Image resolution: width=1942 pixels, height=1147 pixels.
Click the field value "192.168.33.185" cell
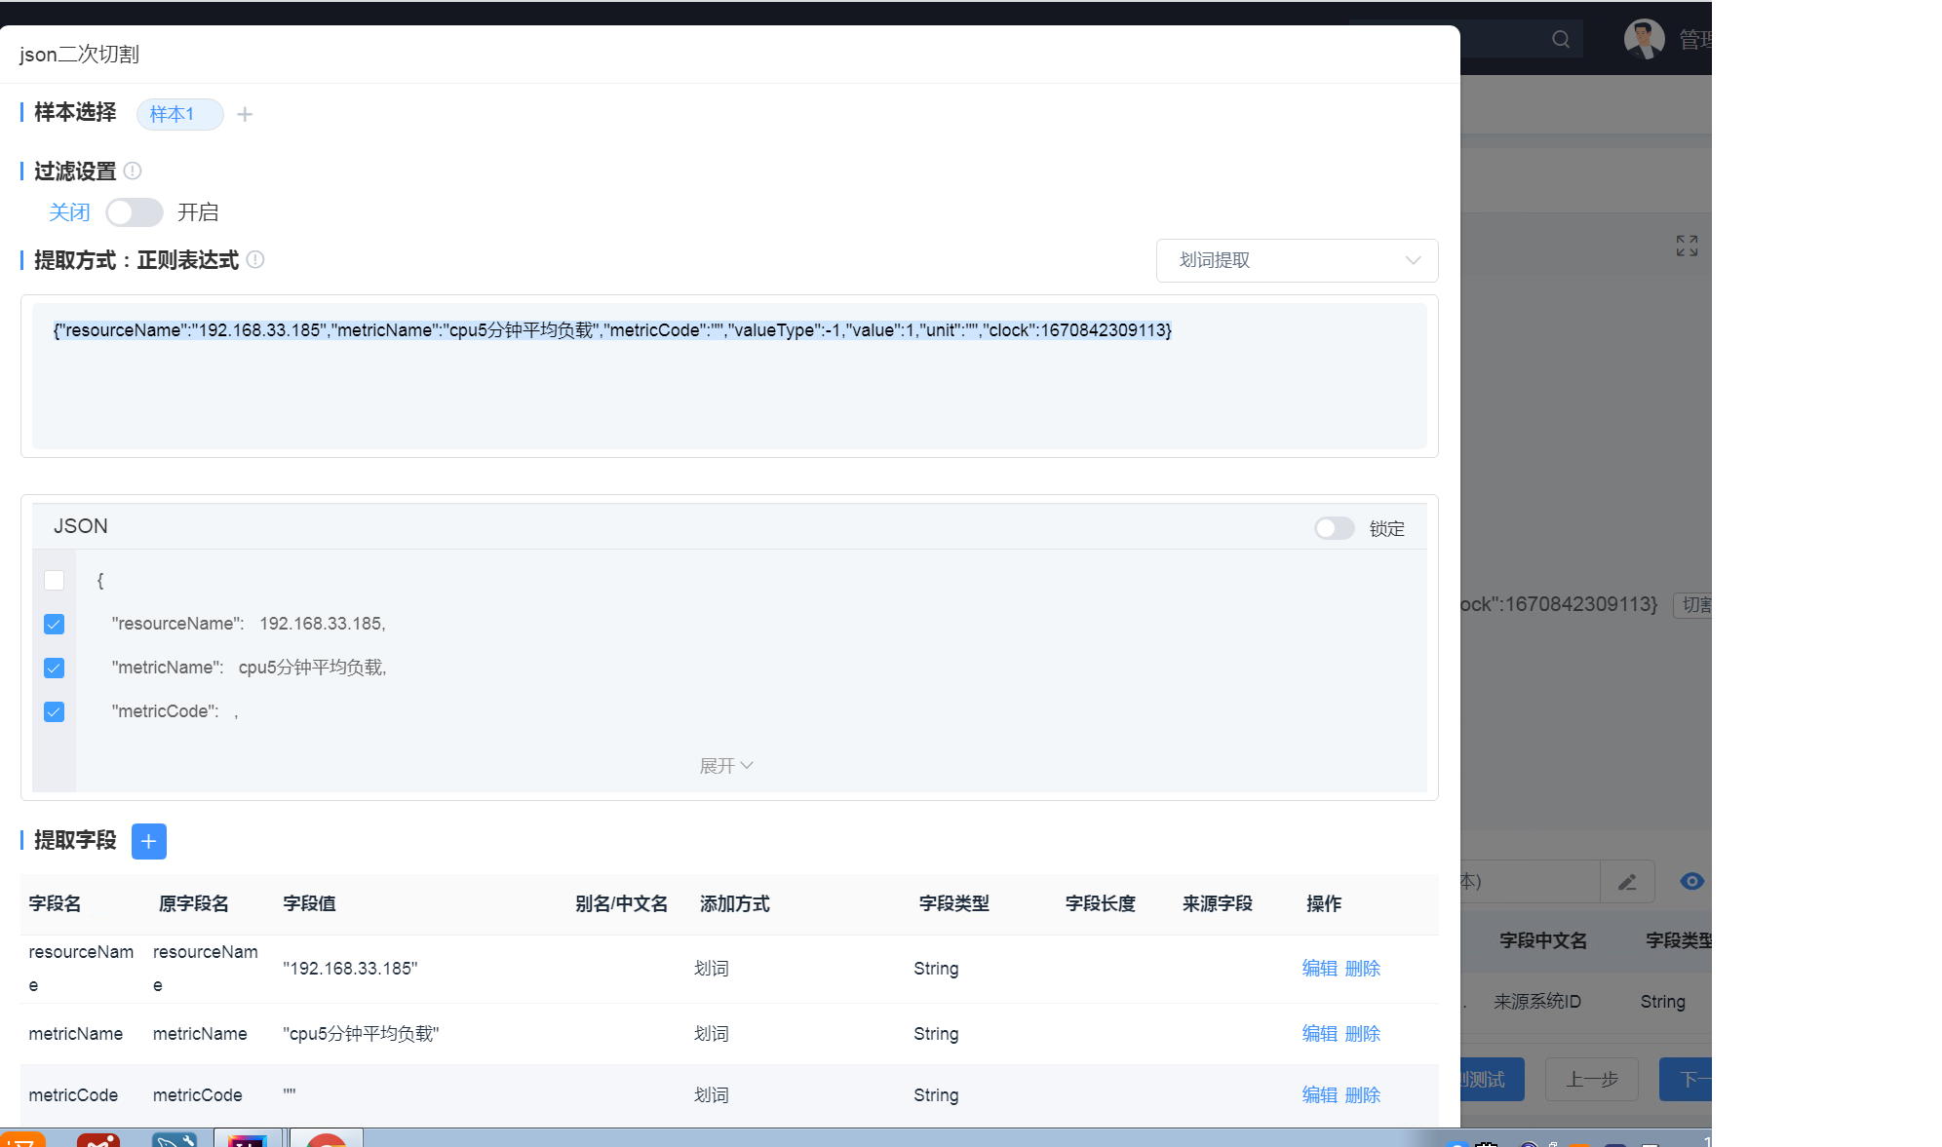pos(351,969)
